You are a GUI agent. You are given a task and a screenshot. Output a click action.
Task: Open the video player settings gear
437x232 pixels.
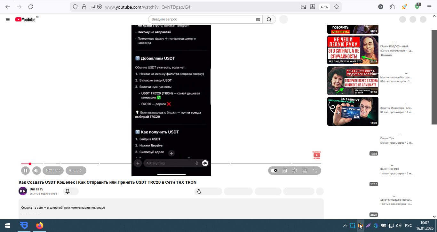coord(295,171)
